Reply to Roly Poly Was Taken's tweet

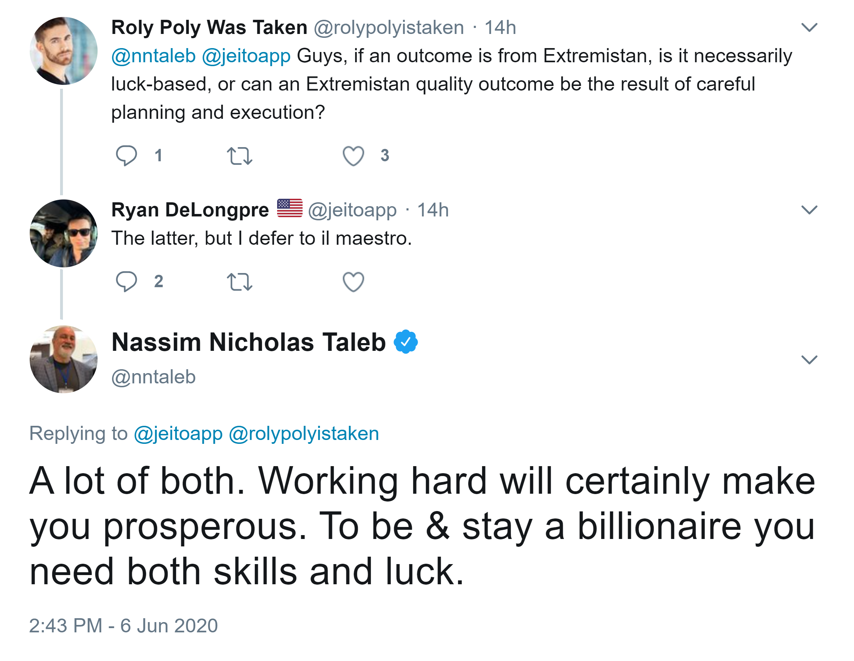click(126, 156)
